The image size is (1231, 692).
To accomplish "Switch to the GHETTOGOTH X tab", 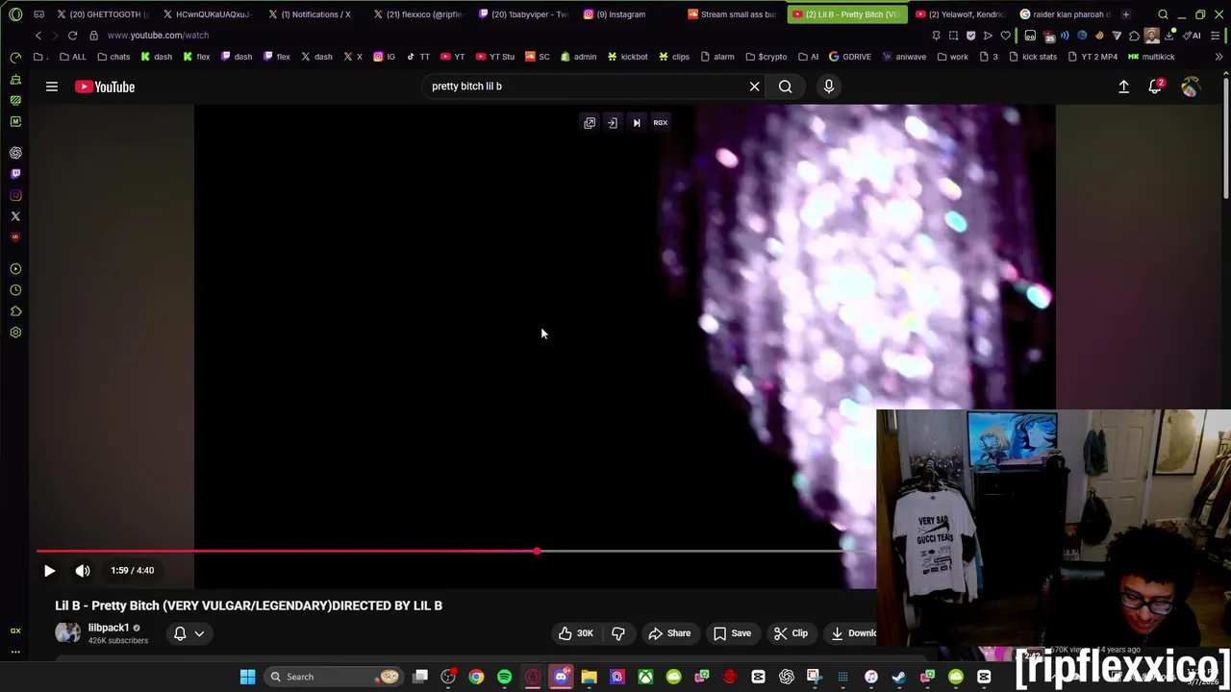I will coord(103,14).
